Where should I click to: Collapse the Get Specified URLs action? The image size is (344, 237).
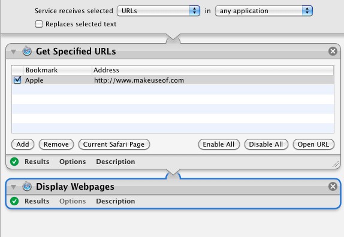[14, 51]
